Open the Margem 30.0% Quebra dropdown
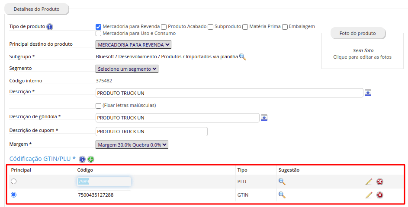The width and height of the screenshot is (408, 207). pyautogui.click(x=132, y=145)
